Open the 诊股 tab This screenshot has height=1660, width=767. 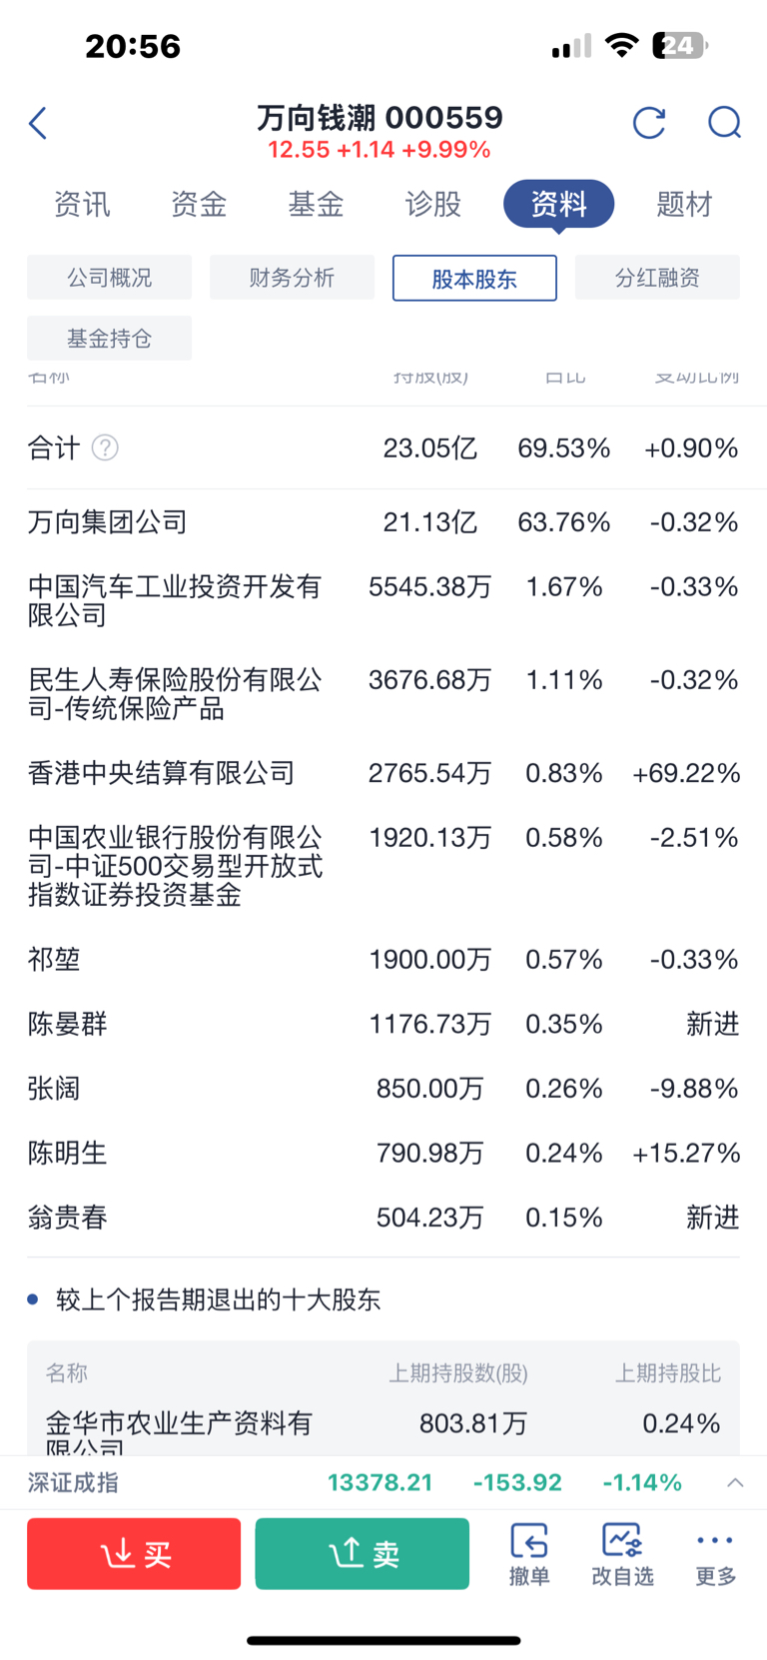tap(432, 204)
